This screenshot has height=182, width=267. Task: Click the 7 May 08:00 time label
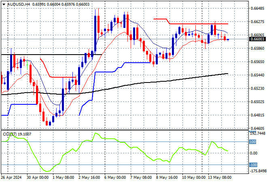(141, 178)
